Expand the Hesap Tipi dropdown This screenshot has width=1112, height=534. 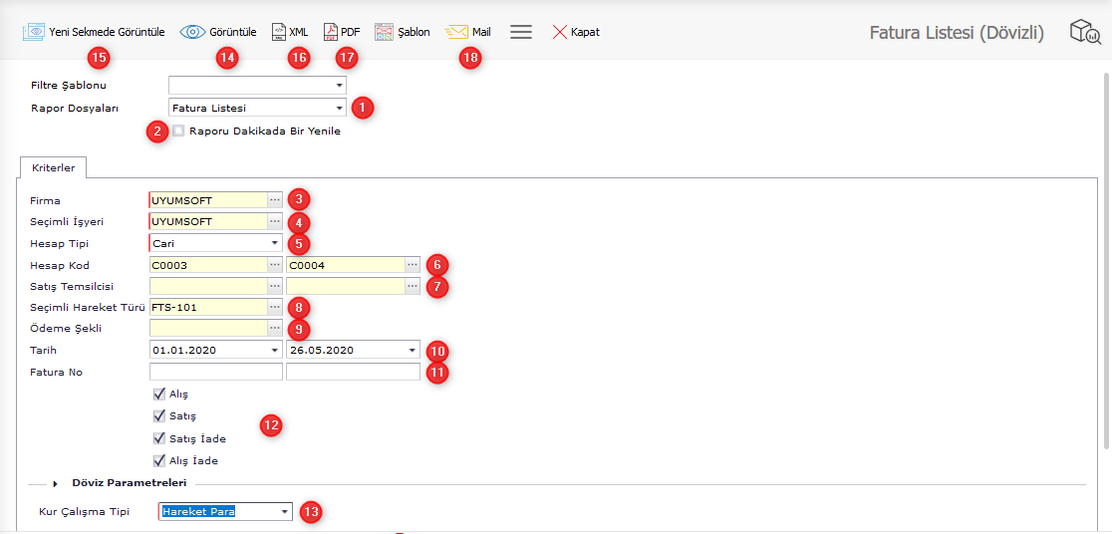tap(274, 242)
